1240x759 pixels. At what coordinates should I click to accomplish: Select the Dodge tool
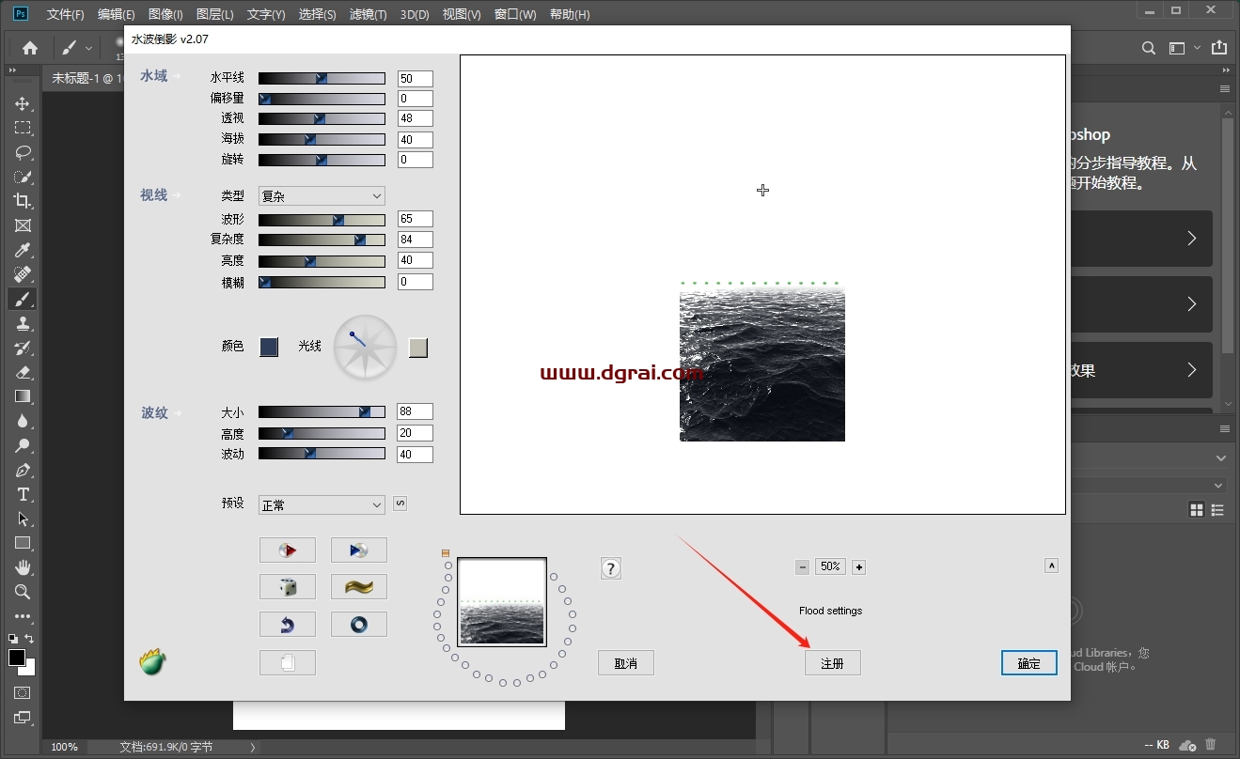23,445
